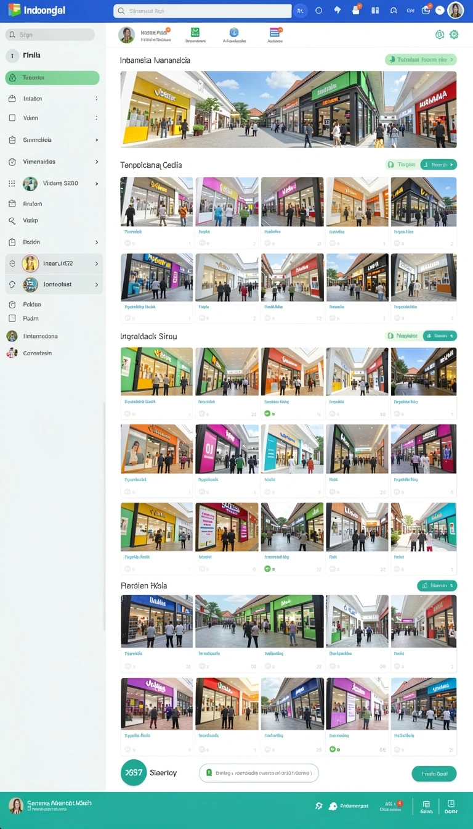Click the first icon in footer right group
The height and width of the screenshot is (829, 473).
(x=319, y=806)
